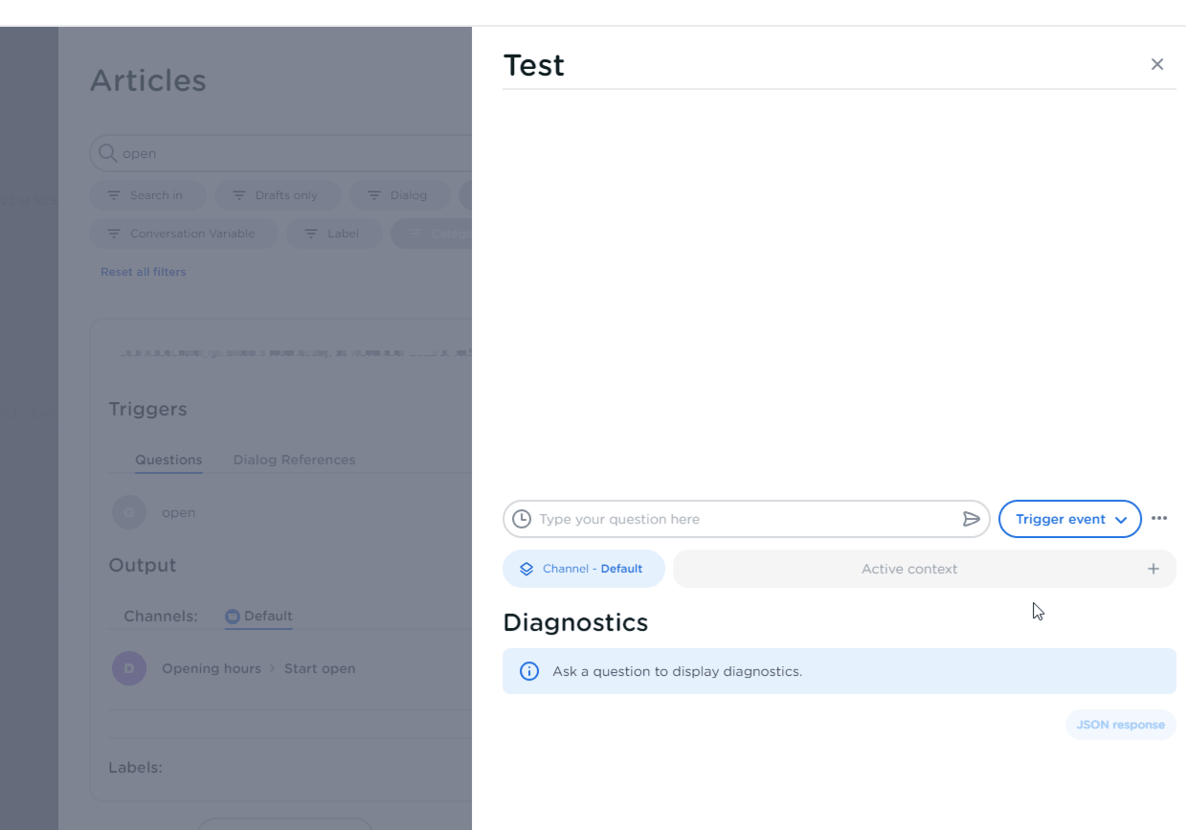Switch to the Dialog References tab

click(x=294, y=460)
